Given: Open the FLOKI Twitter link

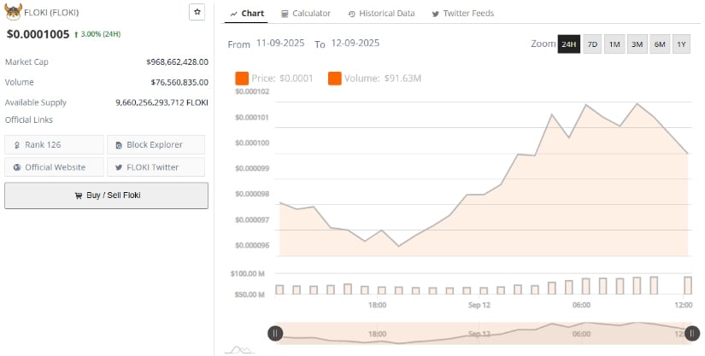Looking at the screenshot, I should pyautogui.click(x=156, y=167).
